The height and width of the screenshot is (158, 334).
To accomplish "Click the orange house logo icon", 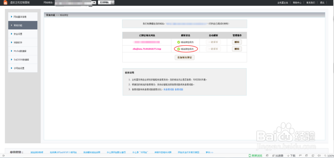I will tap(5, 2).
